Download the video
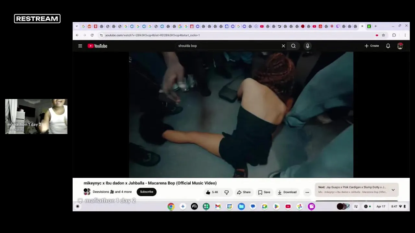The image size is (415, 233). [287, 192]
